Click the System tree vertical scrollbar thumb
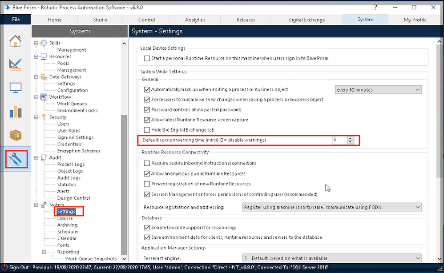Viewport: 444px width, 273px height. [x=124, y=185]
